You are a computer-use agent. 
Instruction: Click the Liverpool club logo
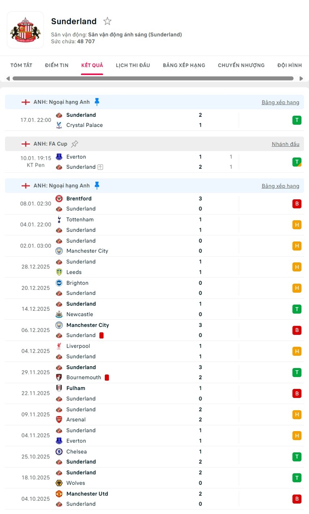59,346
